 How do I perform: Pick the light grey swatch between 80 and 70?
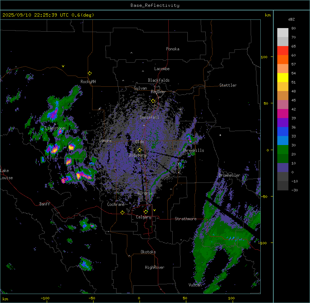click(x=283, y=33)
